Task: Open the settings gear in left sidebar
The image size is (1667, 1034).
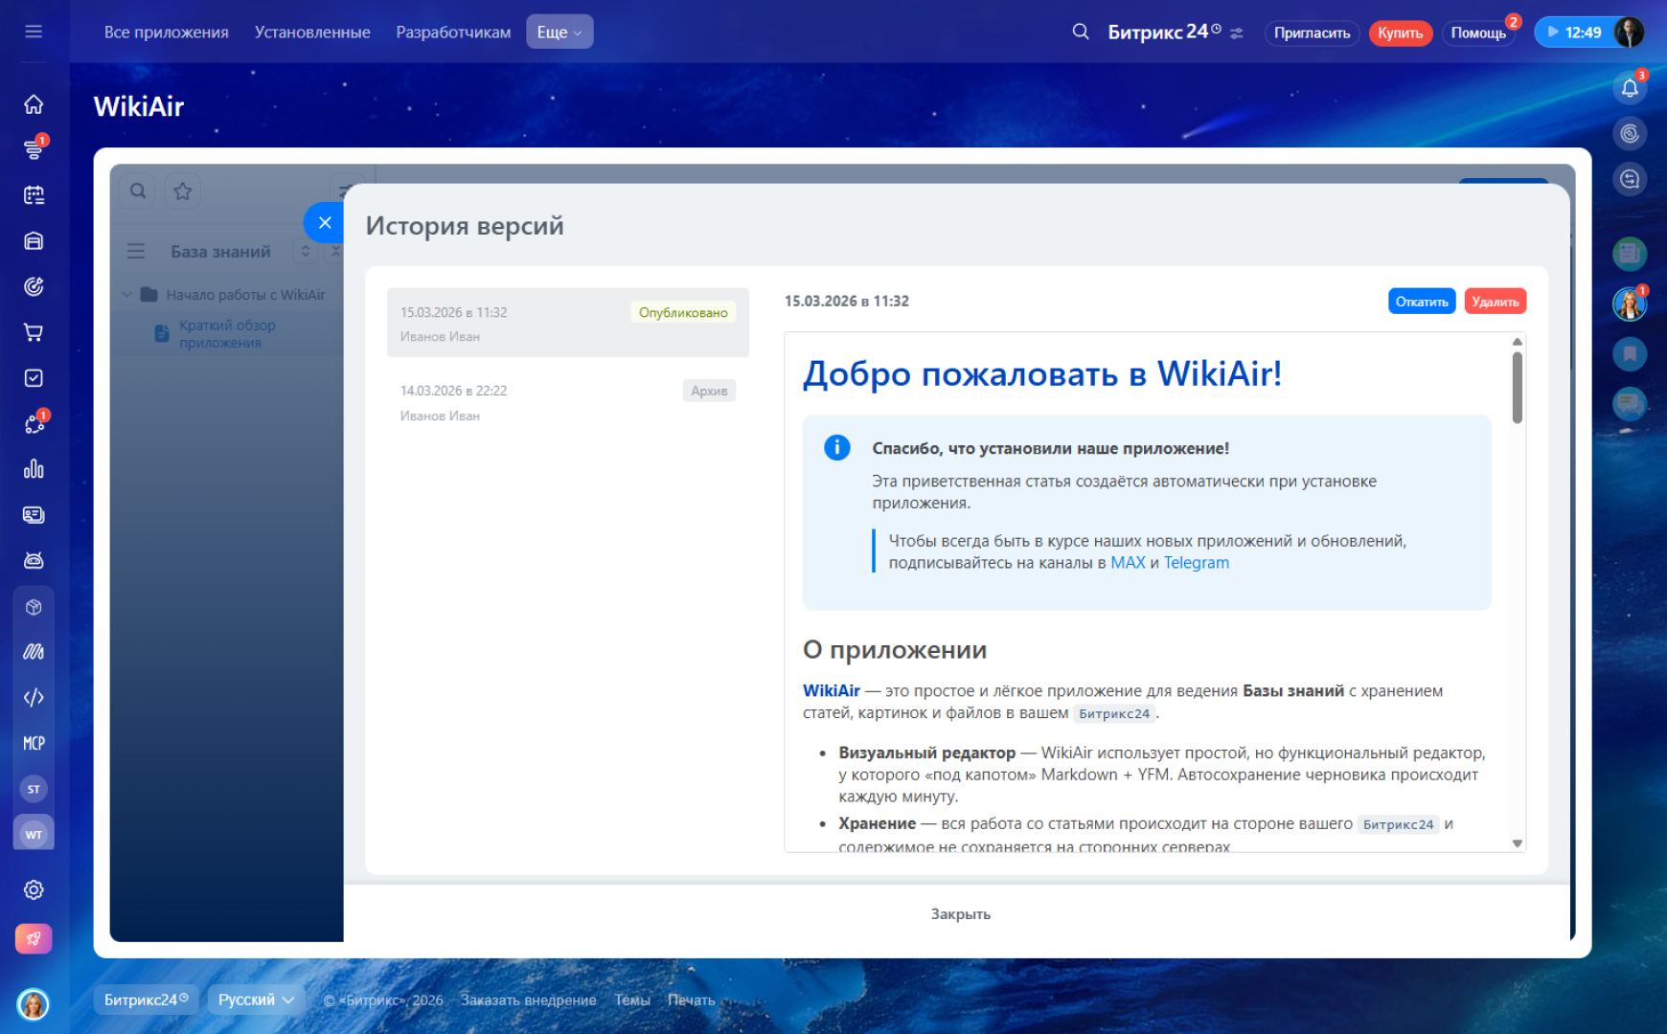Action: 34,889
